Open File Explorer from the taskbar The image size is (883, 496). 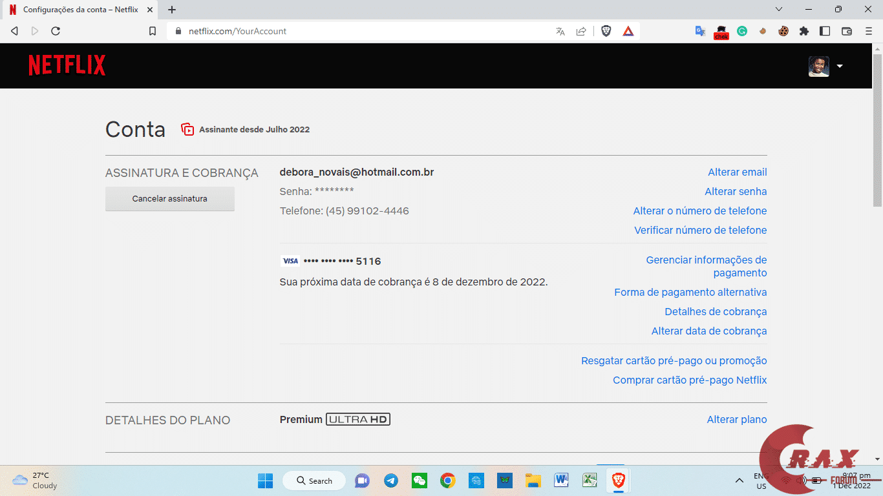tap(533, 480)
